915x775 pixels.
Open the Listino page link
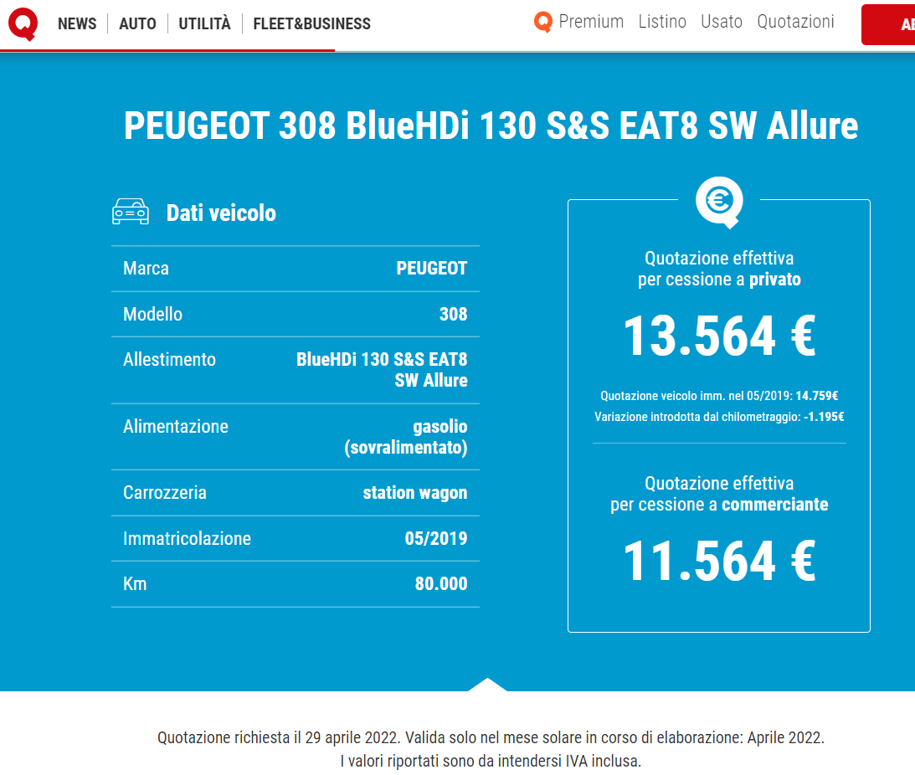[x=662, y=22]
